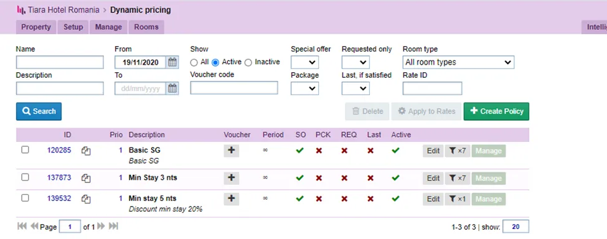Open the Special offer dropdown

pyautogui.click(x=304, y=62)
